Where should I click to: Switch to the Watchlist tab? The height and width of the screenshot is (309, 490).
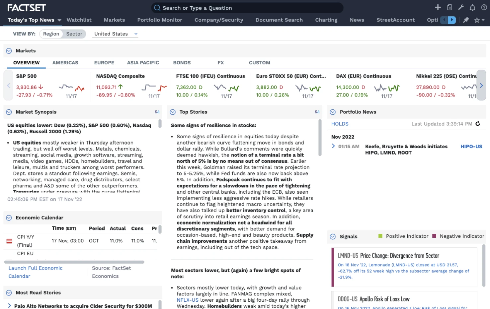(x=79, y=20)
